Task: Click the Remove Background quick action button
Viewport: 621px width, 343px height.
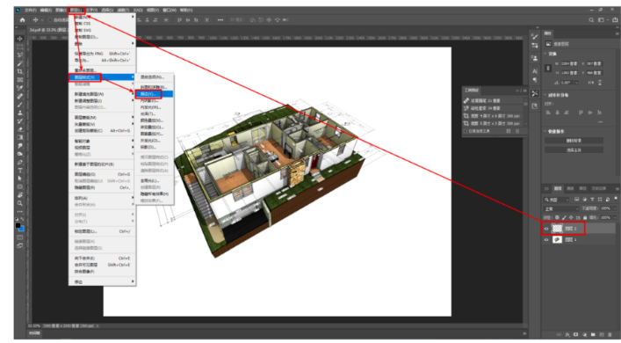Action: point(574,141)
